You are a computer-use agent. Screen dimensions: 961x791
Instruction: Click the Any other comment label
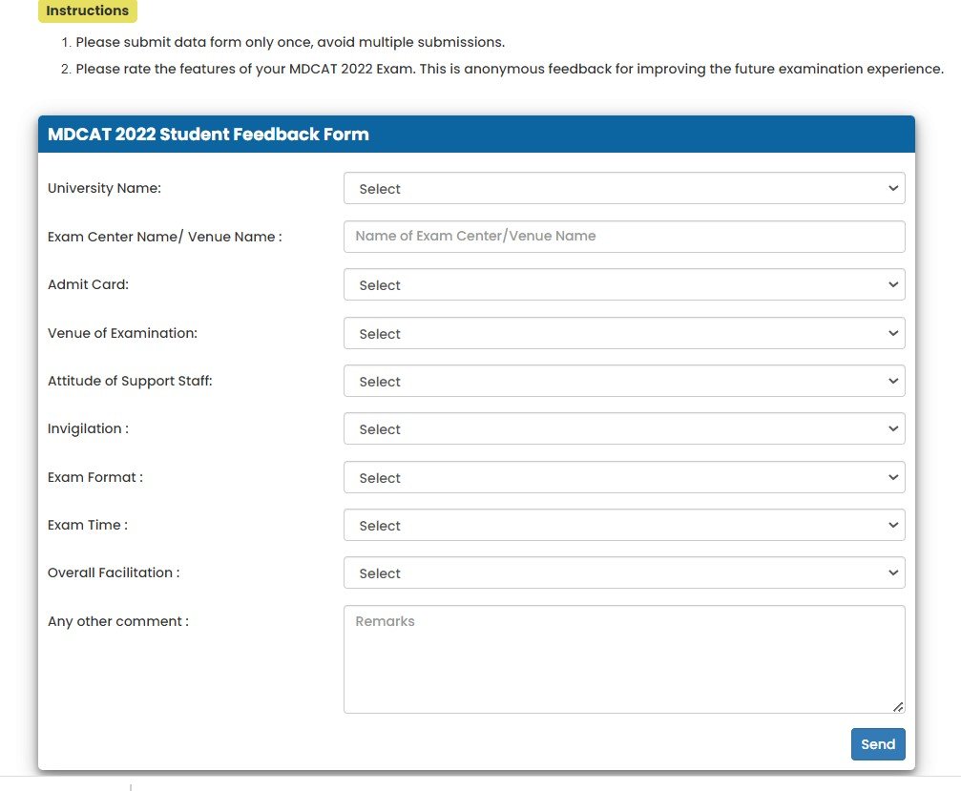117,621
